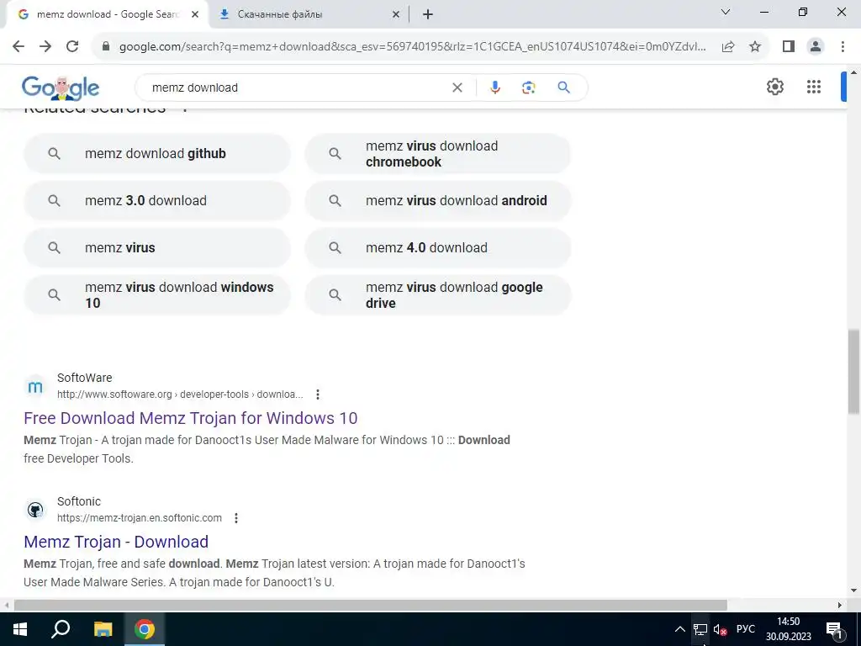
Task: Select memz virus download android
Action: (438, 200)
